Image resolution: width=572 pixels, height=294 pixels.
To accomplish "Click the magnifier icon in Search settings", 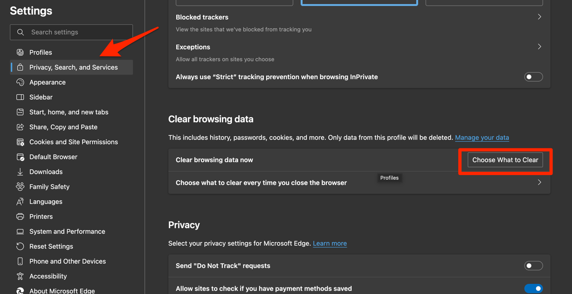I will 21,32.
